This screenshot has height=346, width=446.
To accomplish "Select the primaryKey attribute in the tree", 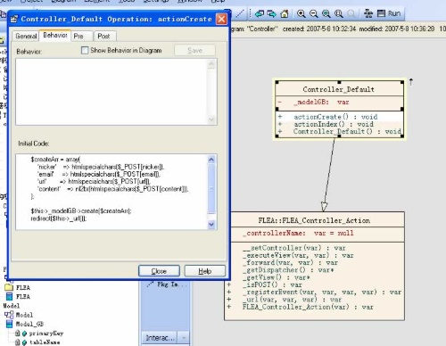I will click(x=45, y=334).
